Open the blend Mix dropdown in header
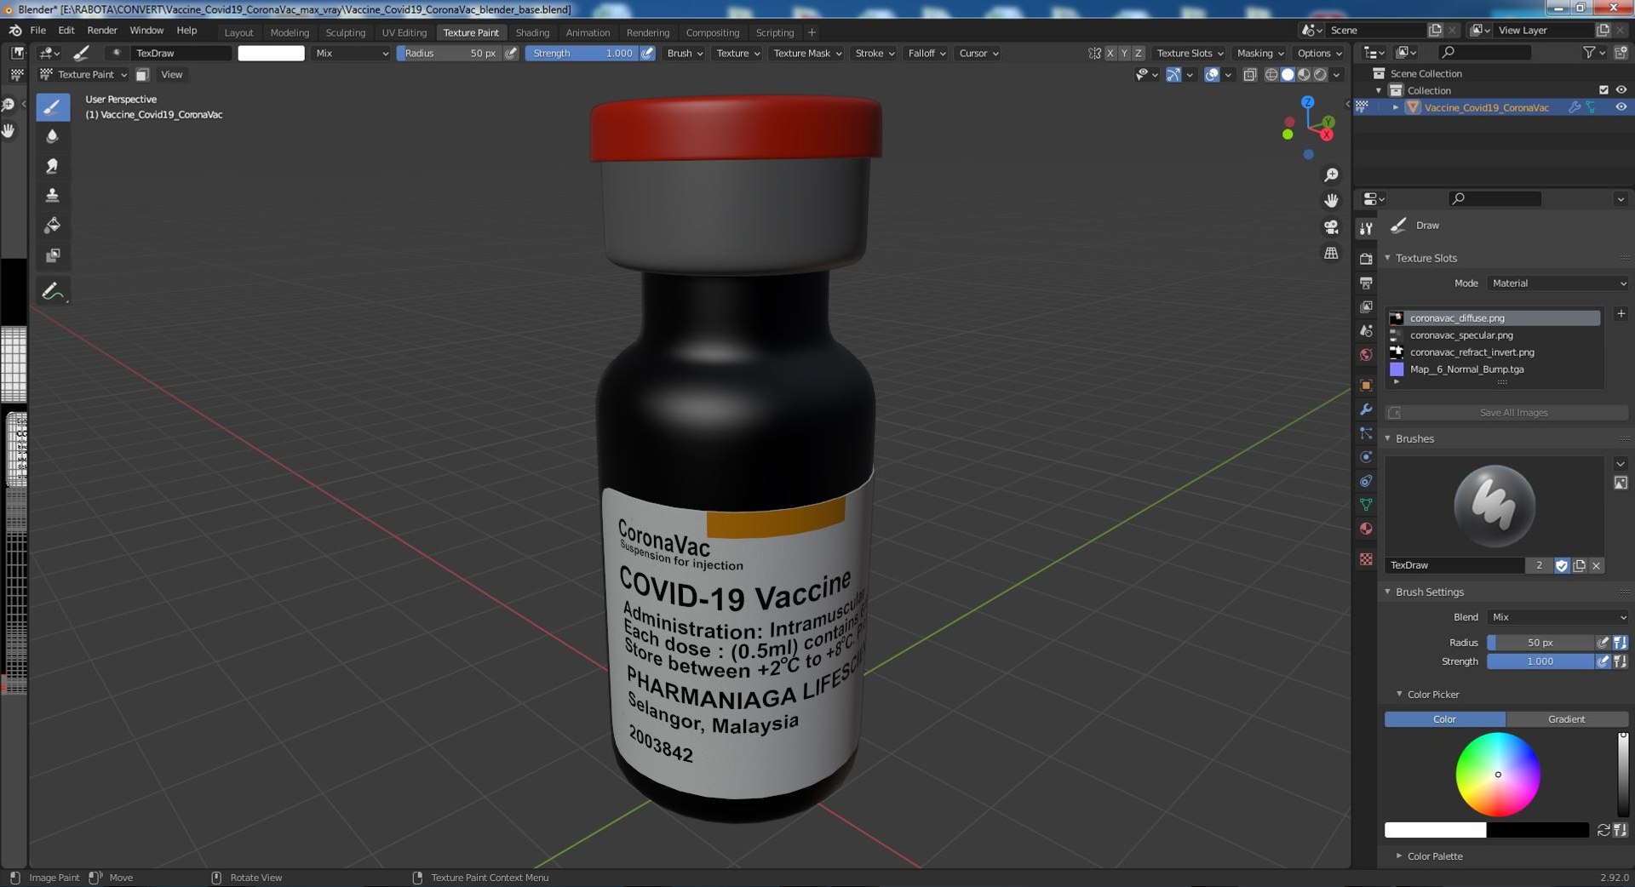 click(352, 53)
